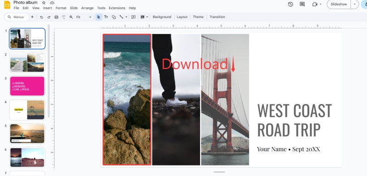Click the Background button

pos(162,17)
